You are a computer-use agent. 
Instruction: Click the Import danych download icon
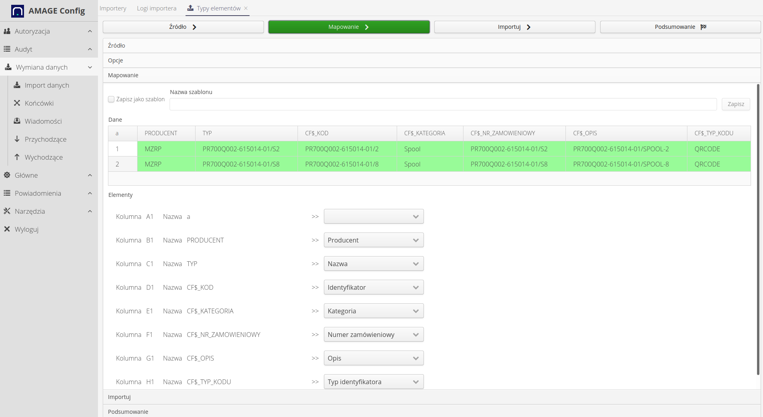click(x=17, y=85)
